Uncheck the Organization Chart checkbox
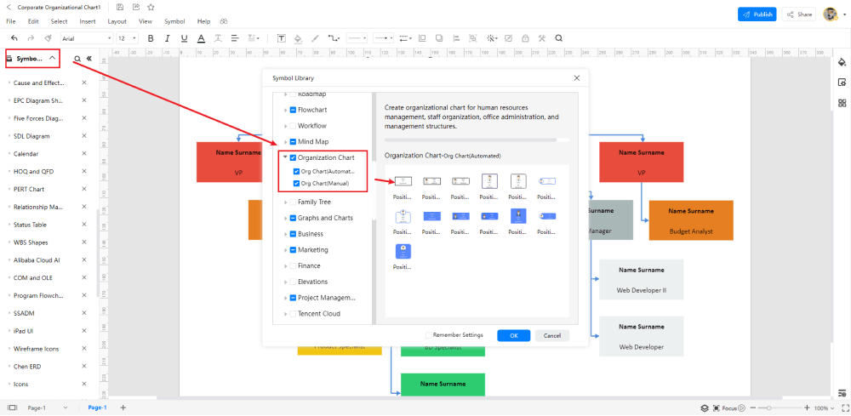Viewport: 851px width, 416px height. pos(293,158)
